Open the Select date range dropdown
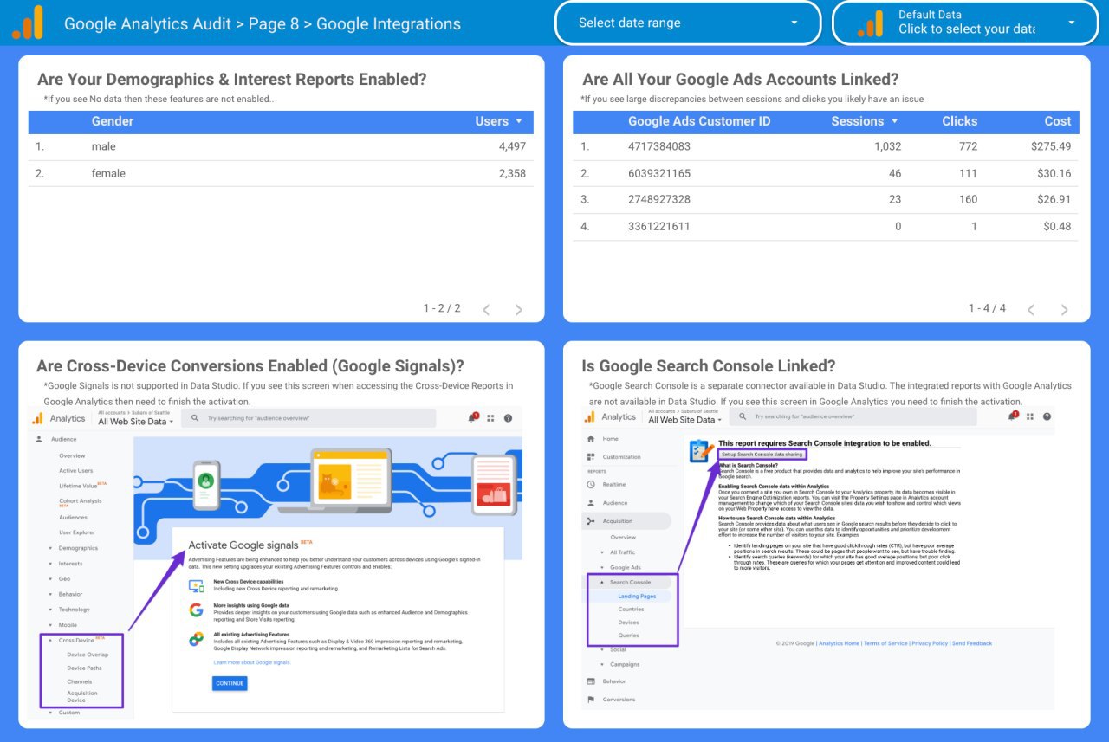 click(x=687, y=23)
